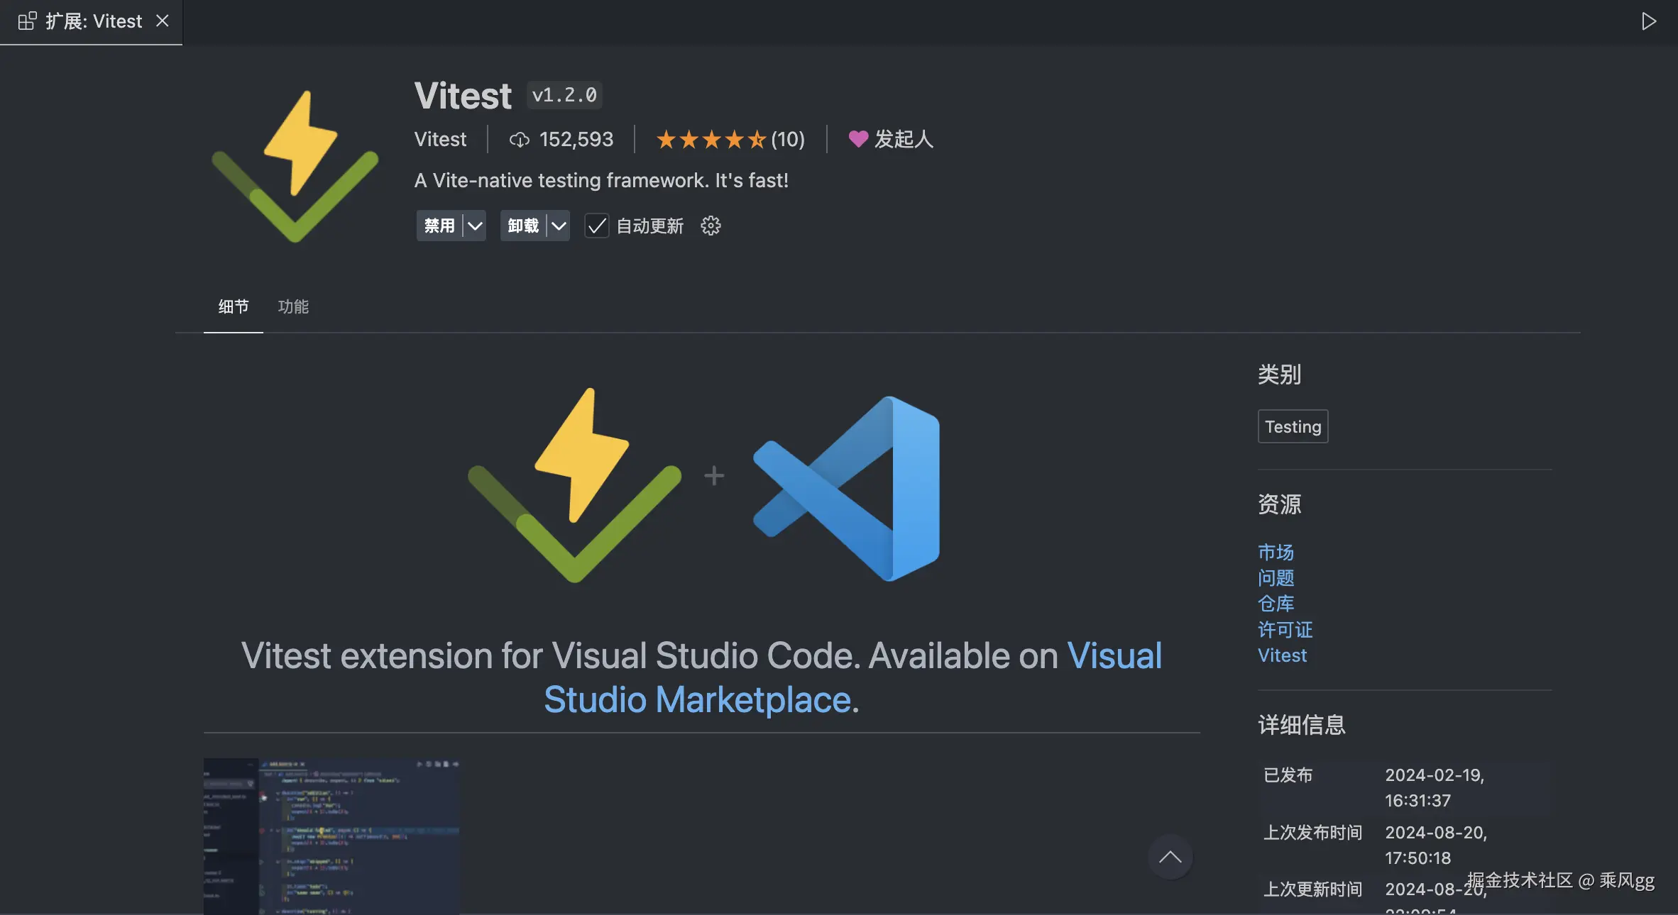Open the 仓库 repository resource link
This screenshot has height=915, width=1678.
[1276, 604]
